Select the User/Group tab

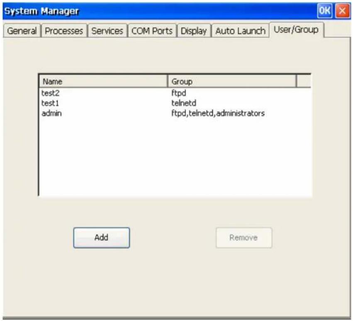pyautogui.click(x=296, y=29)
